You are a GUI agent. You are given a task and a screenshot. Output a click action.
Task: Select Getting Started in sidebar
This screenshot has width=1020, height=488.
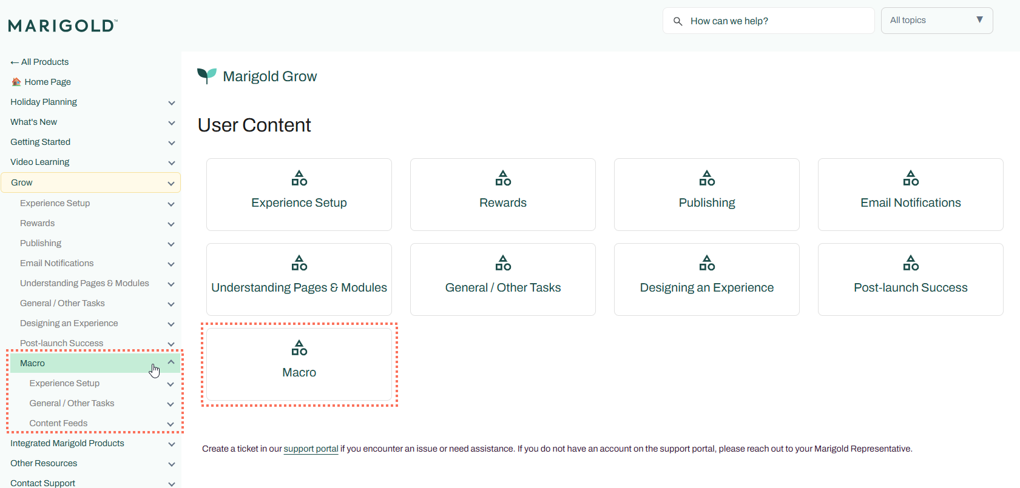click(40, 142)
